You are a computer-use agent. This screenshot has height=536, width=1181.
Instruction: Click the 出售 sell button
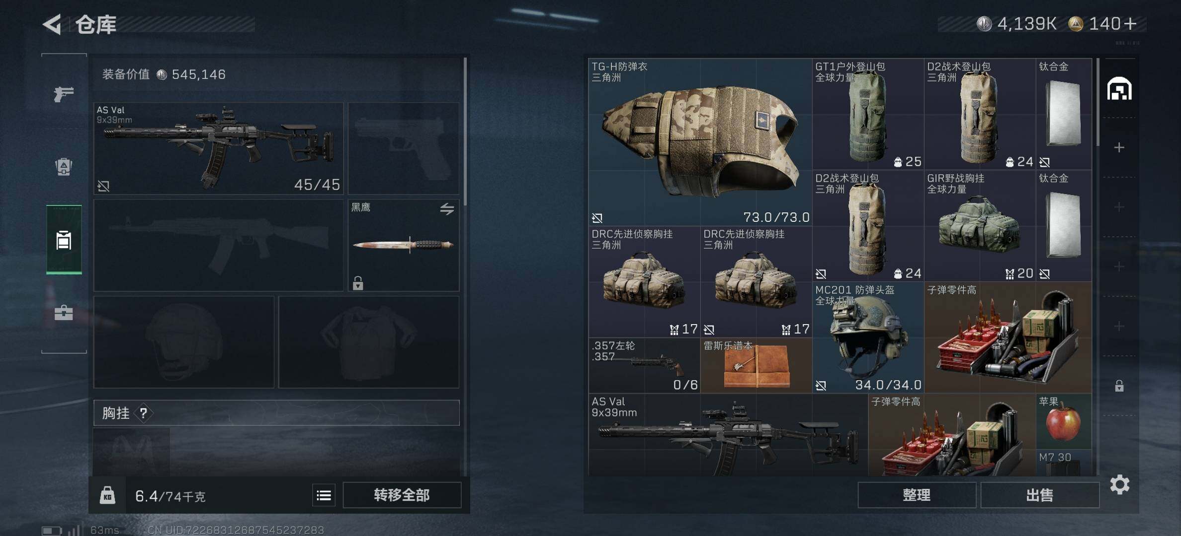pos(1039,495)
